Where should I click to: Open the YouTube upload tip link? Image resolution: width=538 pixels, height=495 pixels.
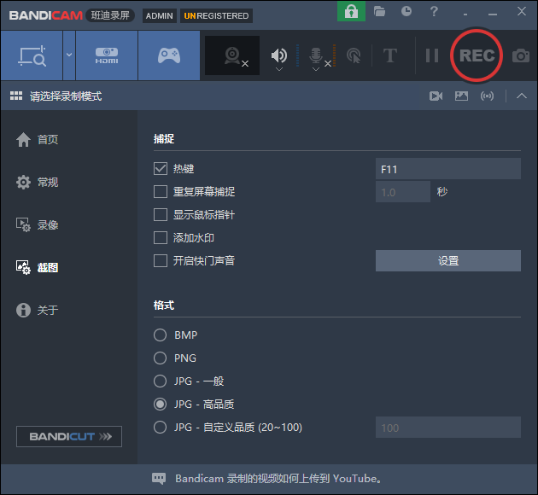pyautogui.click(x=278, y=479)
